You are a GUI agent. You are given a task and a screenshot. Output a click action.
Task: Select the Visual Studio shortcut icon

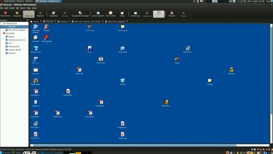coord(122,49)
